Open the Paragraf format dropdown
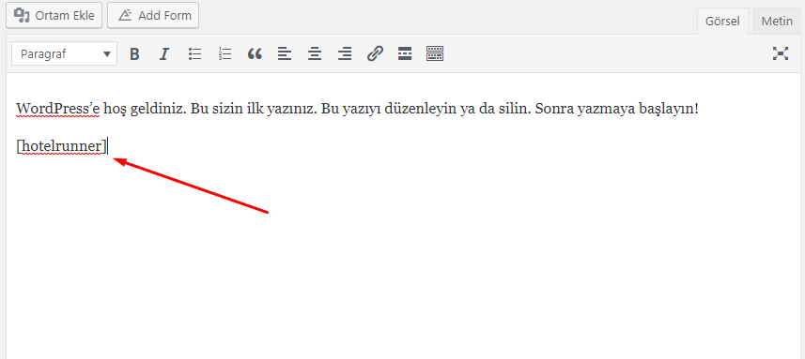This screenshot has width=805, height=359. coord(64,53)
